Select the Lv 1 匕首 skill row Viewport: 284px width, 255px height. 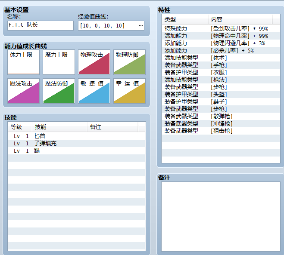[x=77, y=136]
